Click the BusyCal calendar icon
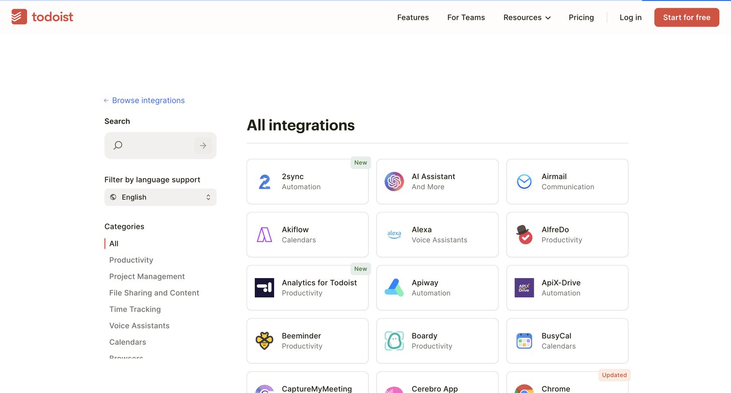This screenshot has width=731, height=393. pos(524,341)
